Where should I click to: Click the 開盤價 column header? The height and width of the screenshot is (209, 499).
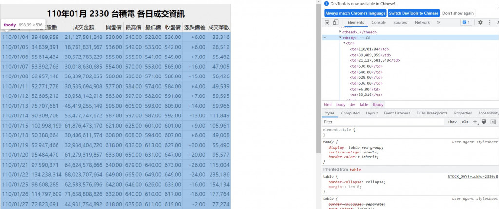pos(114,27)
